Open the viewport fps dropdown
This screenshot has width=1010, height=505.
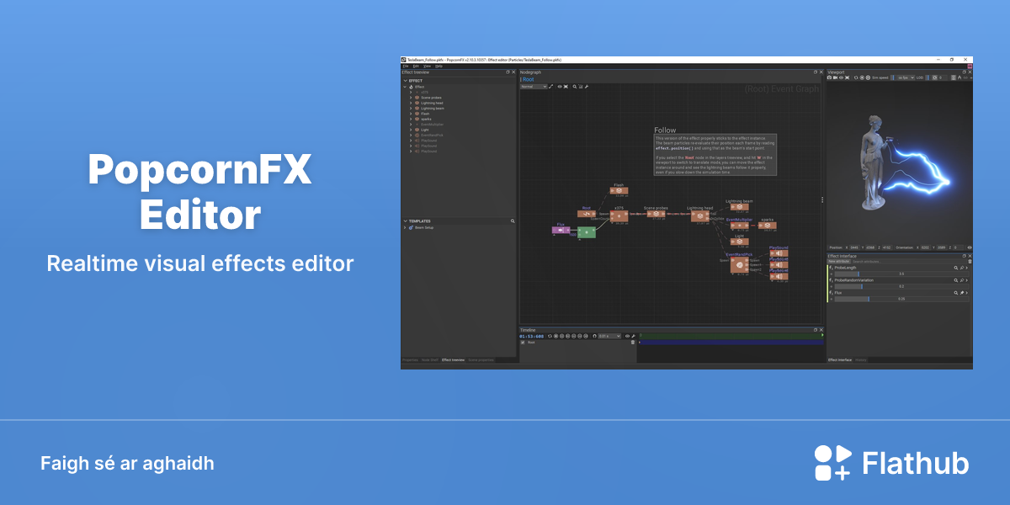click(906, 77)
